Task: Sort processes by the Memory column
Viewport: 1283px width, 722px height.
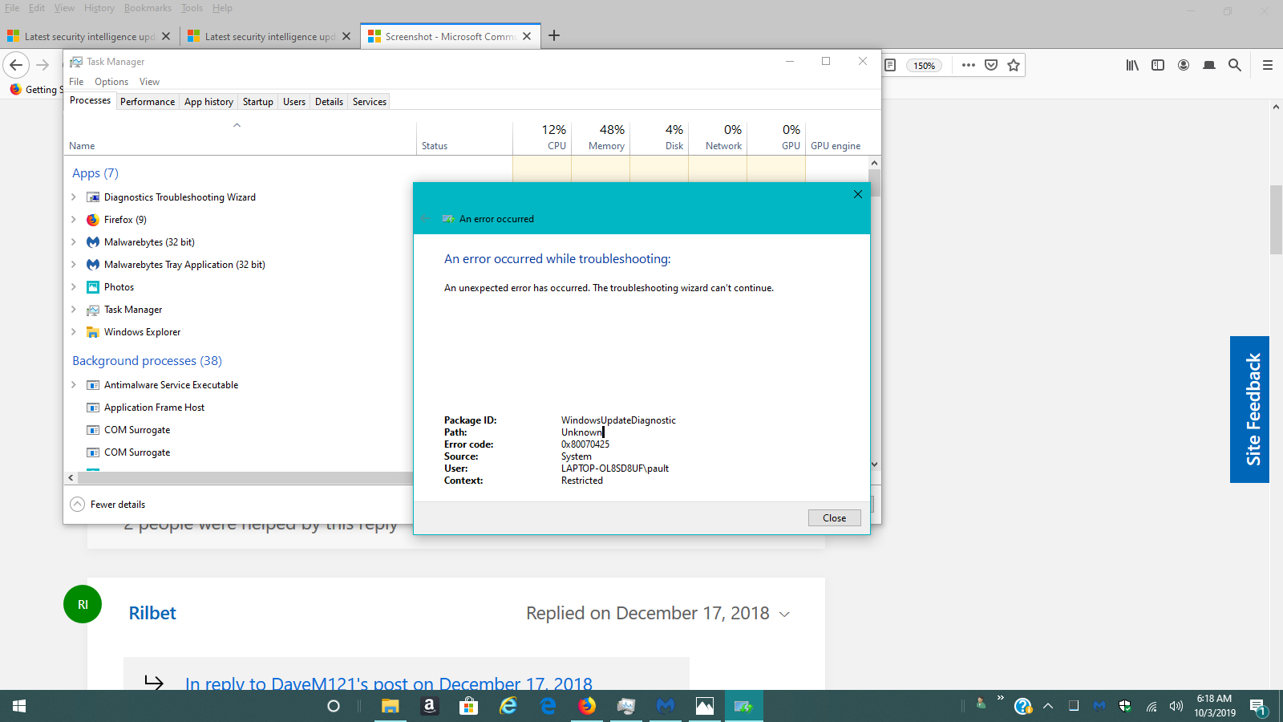Action: coord(606,137)
